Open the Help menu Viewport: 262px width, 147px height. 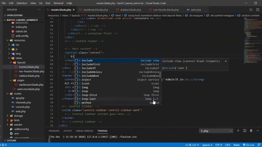(x=69, y=3)
